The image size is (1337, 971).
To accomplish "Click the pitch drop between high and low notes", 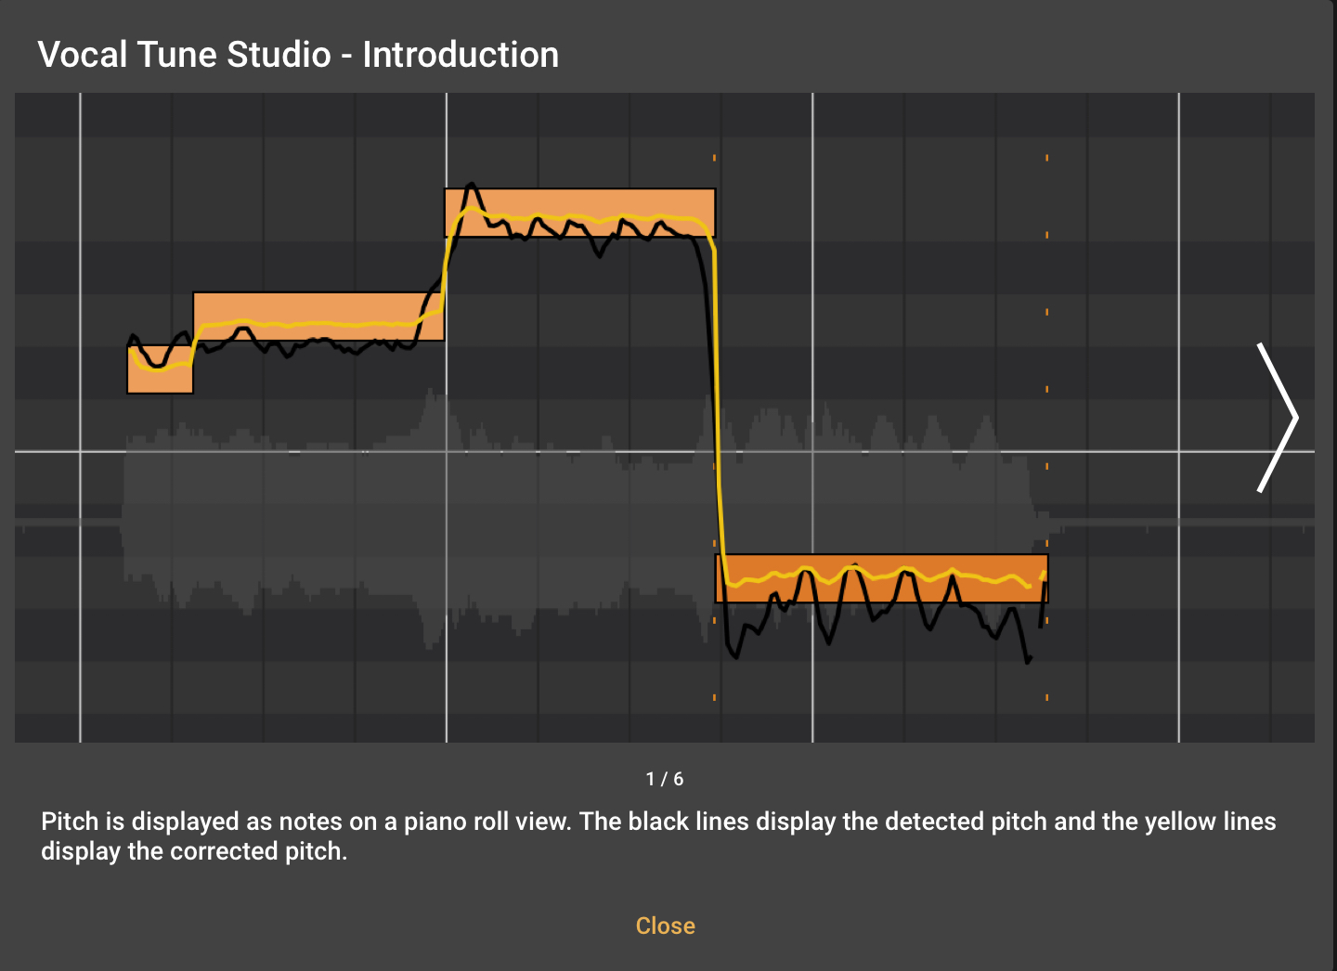I will (x=718, y=399).
